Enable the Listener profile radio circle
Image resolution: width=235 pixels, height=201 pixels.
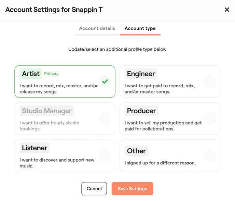tap(105, 155)
